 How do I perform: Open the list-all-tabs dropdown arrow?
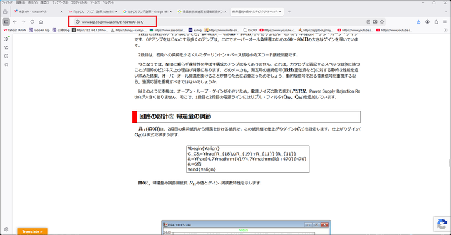pos(445,12)
